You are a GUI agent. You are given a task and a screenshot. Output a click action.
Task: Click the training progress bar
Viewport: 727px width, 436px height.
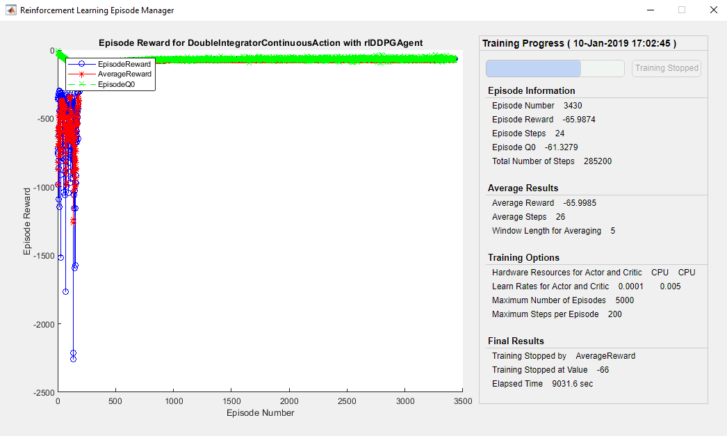click(555, 68)
